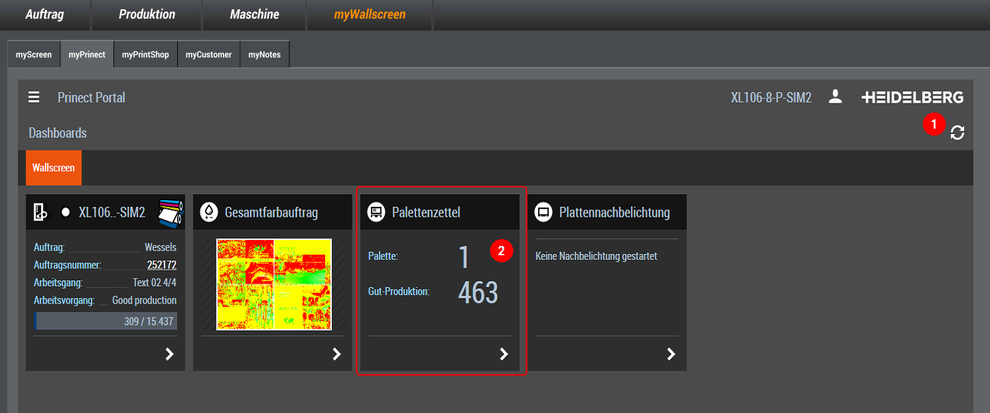Expand Palettenzettel tile with chevron
This screenshot has height=413, width=990.
point(504,354)
